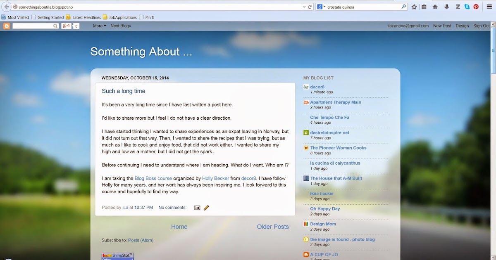Open Oh Happy Day blog
The width and height of the screenshot is (496, 260).
pyautogui.click(x=325, y=209)
